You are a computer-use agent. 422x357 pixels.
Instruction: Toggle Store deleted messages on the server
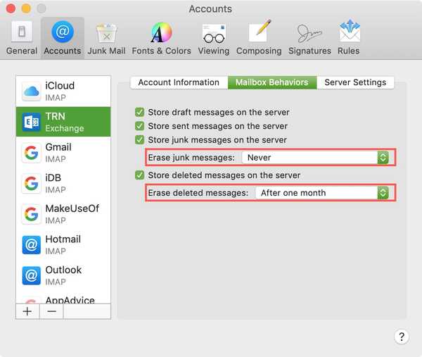click(140, 175)
